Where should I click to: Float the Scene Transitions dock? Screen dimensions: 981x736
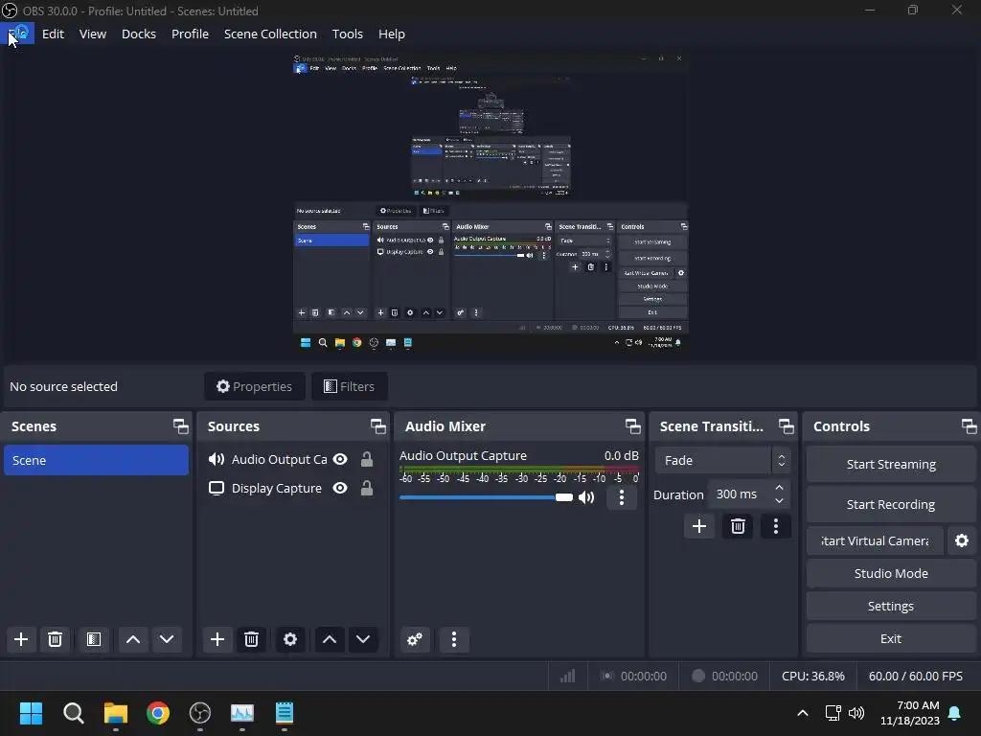[x=786, y=426]
